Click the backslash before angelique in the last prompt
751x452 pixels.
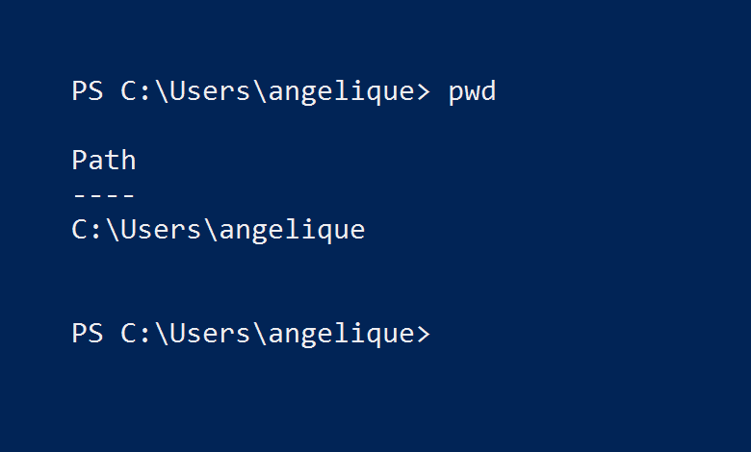[260, 333]
